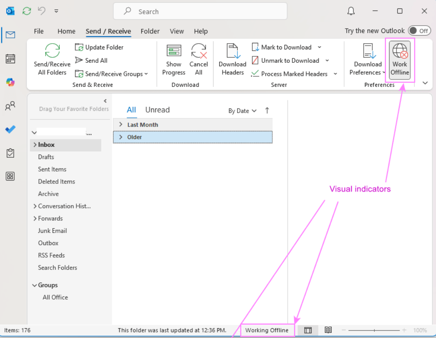
Task: Show All messages filter
Action: pos(131,110)
